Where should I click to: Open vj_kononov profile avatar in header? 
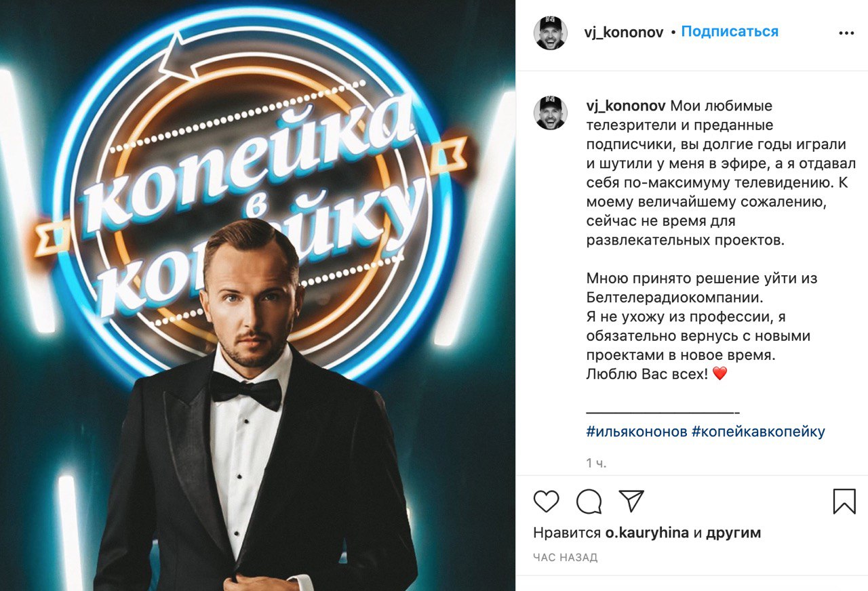[x=551, y=33]
